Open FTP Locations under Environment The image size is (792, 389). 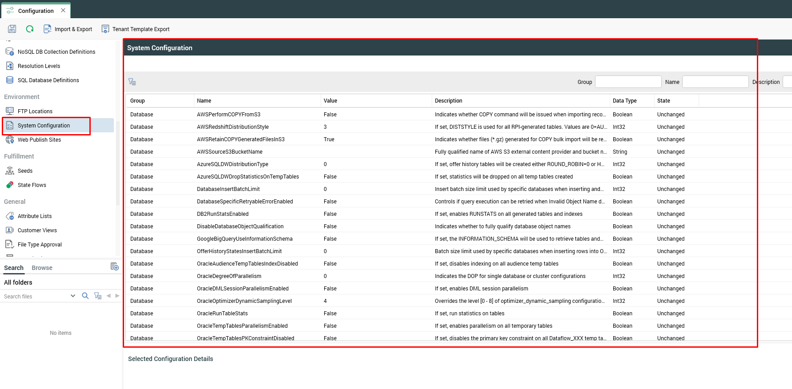tap(35, 111)
